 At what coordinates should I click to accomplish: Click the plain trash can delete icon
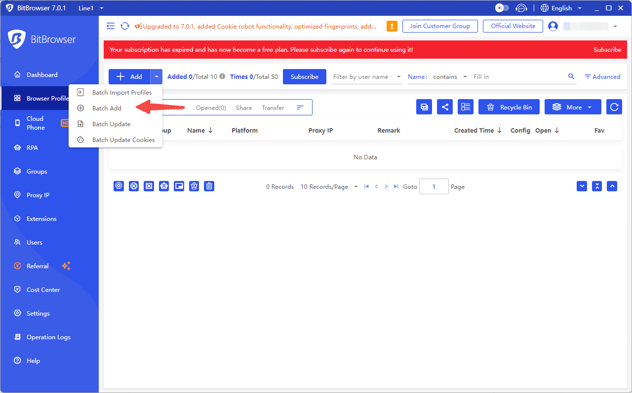[209, 186]
